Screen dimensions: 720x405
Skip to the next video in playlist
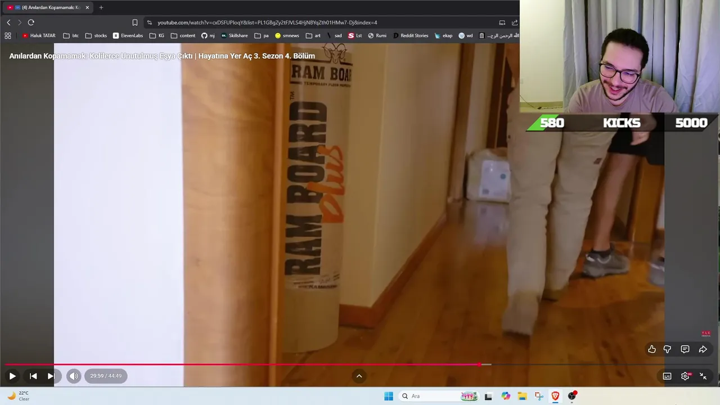pyautogui.click(x=51, y=376)
